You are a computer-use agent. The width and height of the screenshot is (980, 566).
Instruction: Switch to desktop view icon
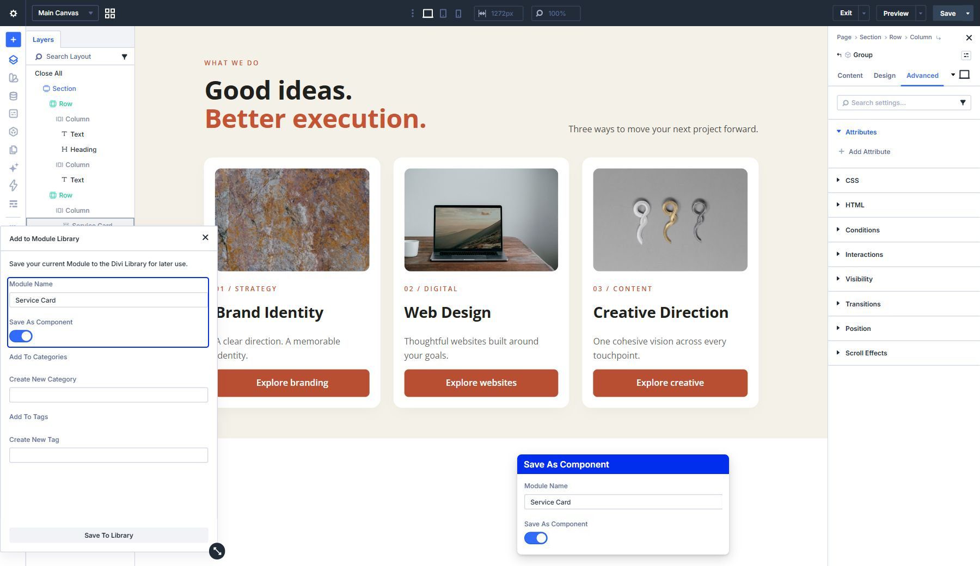pyautogui.click(x=428, y=13)
